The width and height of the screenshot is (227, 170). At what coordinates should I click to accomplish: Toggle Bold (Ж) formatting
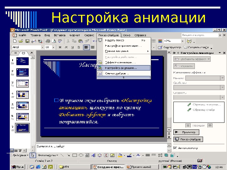[x=60, y=47]
